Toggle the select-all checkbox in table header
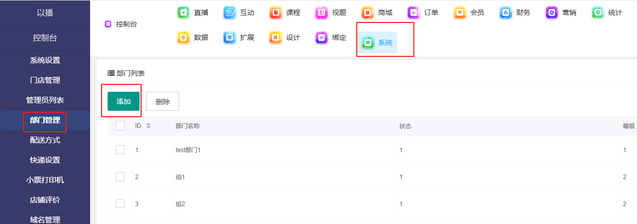Viewport: 637px width, 224px height. coord(120,126)
